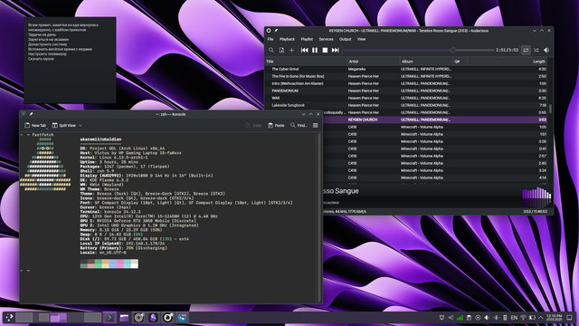Expand the hidden system tray icons arrow

coord(541,318)
